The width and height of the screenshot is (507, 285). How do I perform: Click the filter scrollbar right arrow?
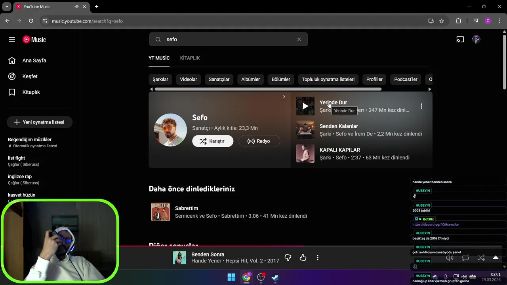(x=430, y=89)
